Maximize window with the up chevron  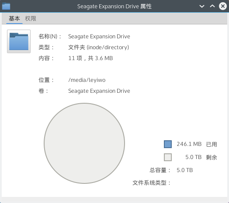pos(212,6)
